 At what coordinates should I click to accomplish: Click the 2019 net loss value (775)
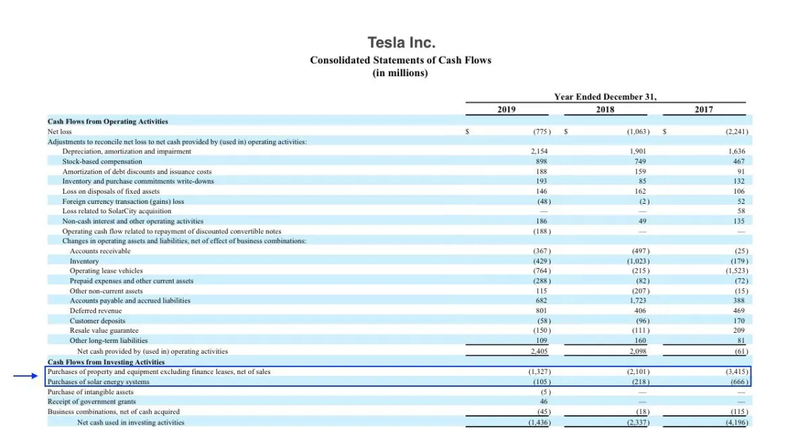coord(541,132)
